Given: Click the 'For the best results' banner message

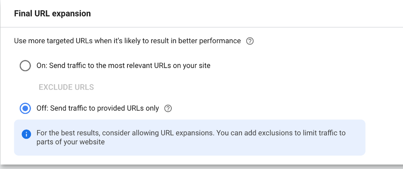Looking at the screenshot, I should tap(191, 138).
